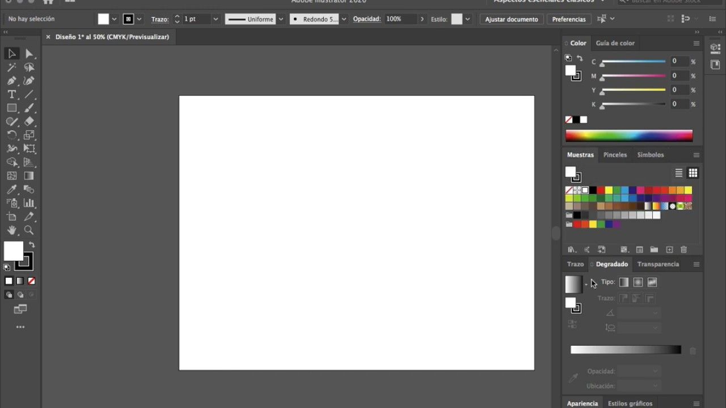Open the Uniforme stroke profile dropdown
The height and width of the screenshot is (408, 726).
[280, 19]
